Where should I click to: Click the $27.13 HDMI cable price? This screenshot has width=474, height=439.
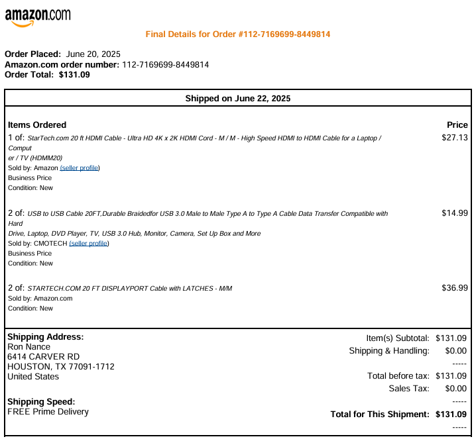point(455,138)
